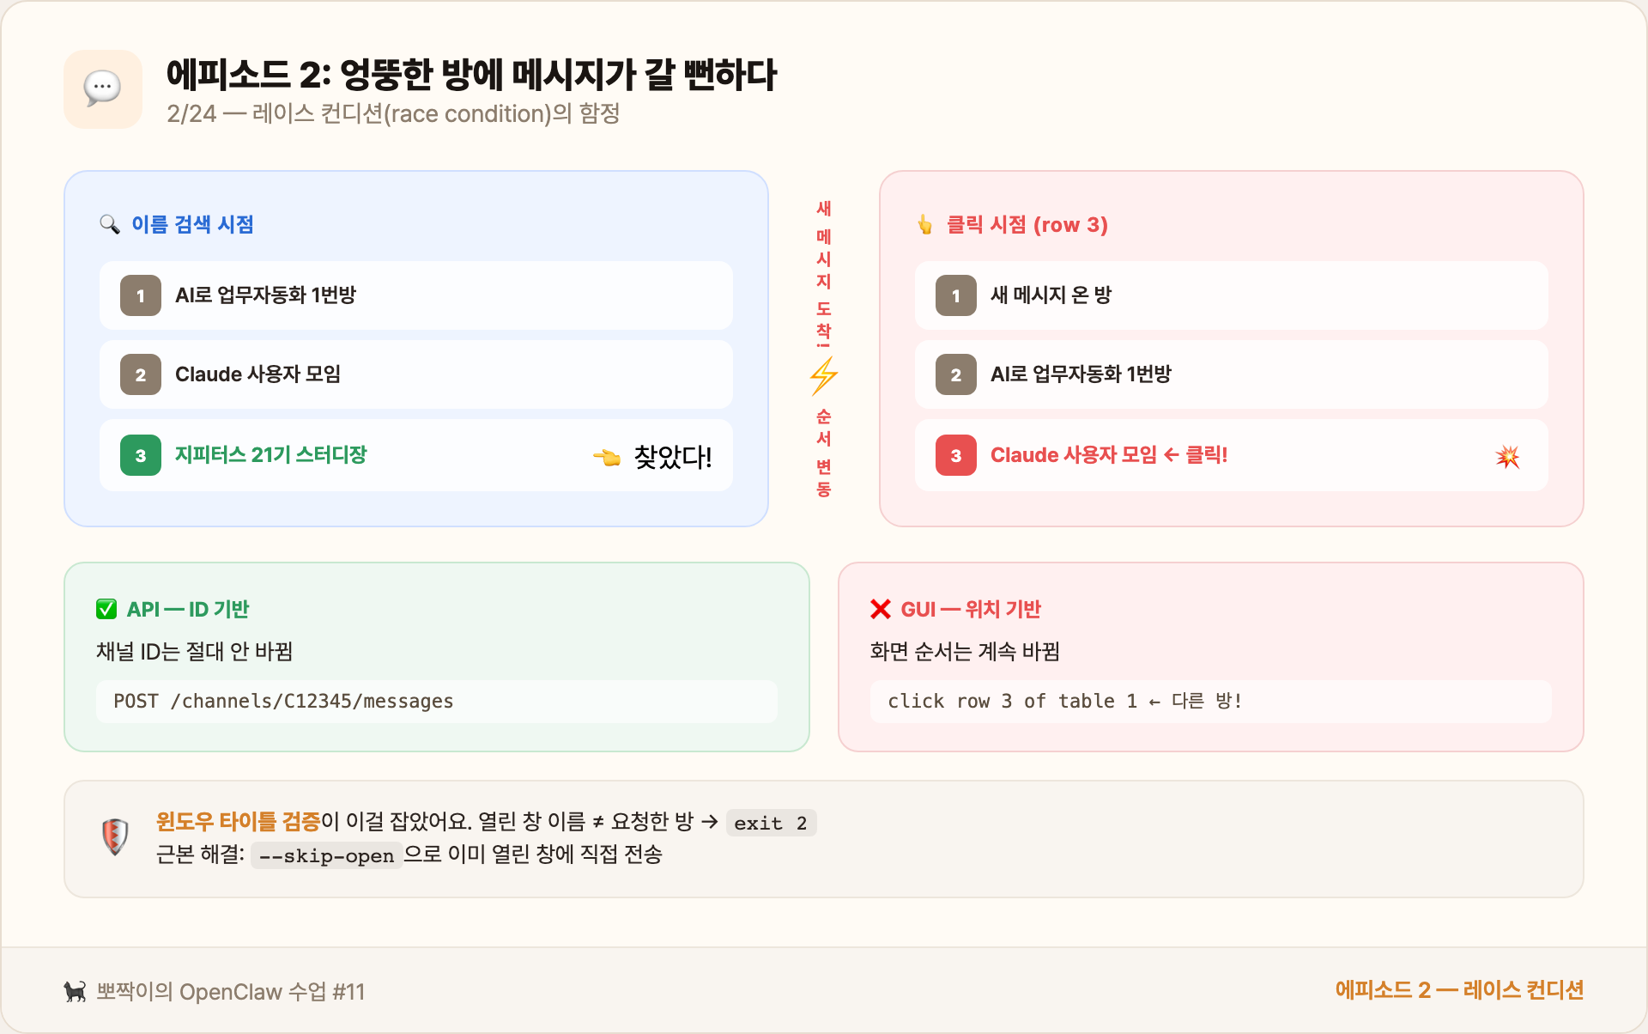Click the exit 2 code chip
1648x1034 pixels.
[770, 823]
